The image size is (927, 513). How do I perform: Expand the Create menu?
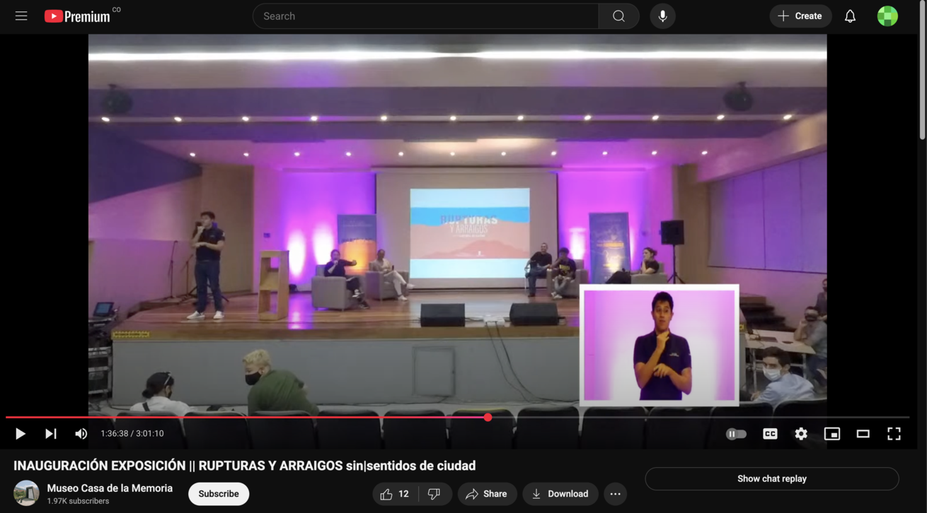[800, 16]
